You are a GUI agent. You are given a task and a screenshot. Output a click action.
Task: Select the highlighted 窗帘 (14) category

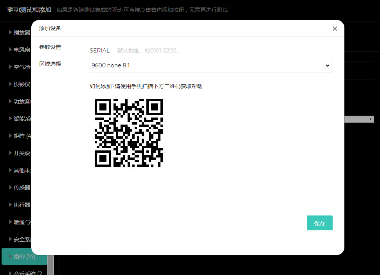(x=24, y=256)
